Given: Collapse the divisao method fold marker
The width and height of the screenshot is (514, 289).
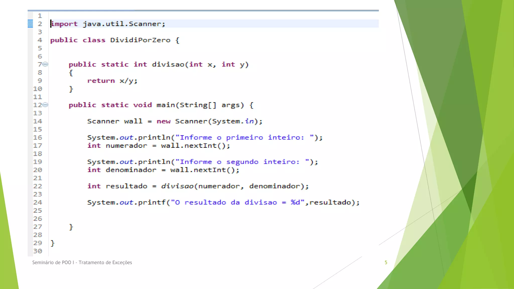Looking at the screenshot, I should click(x=45, y=64).
